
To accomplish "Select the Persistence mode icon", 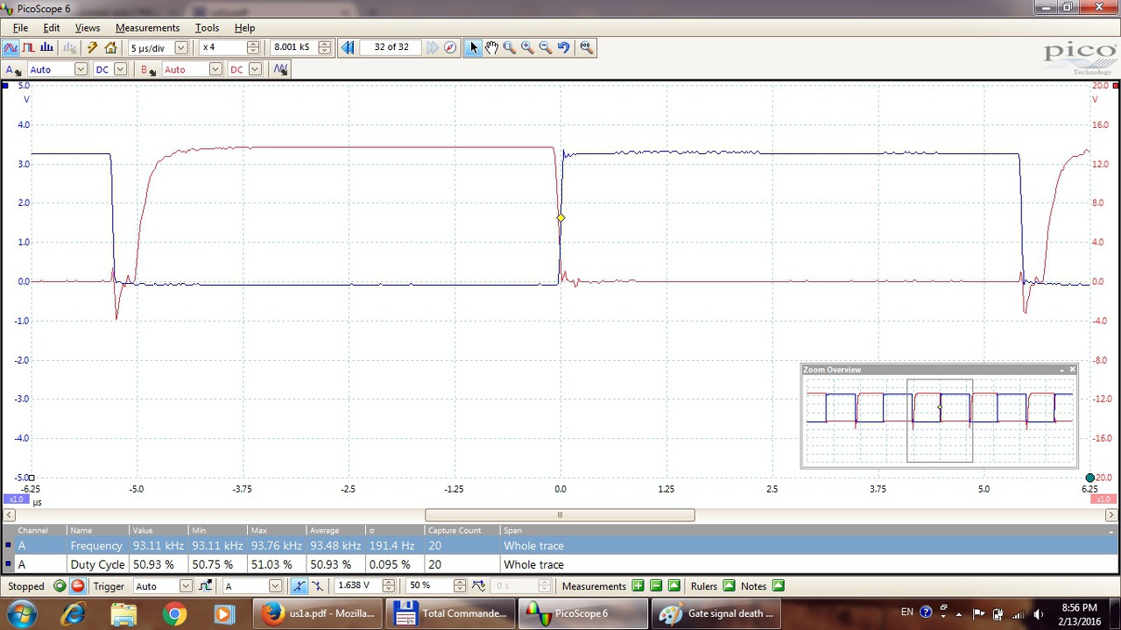I will (x=29, y=47).
